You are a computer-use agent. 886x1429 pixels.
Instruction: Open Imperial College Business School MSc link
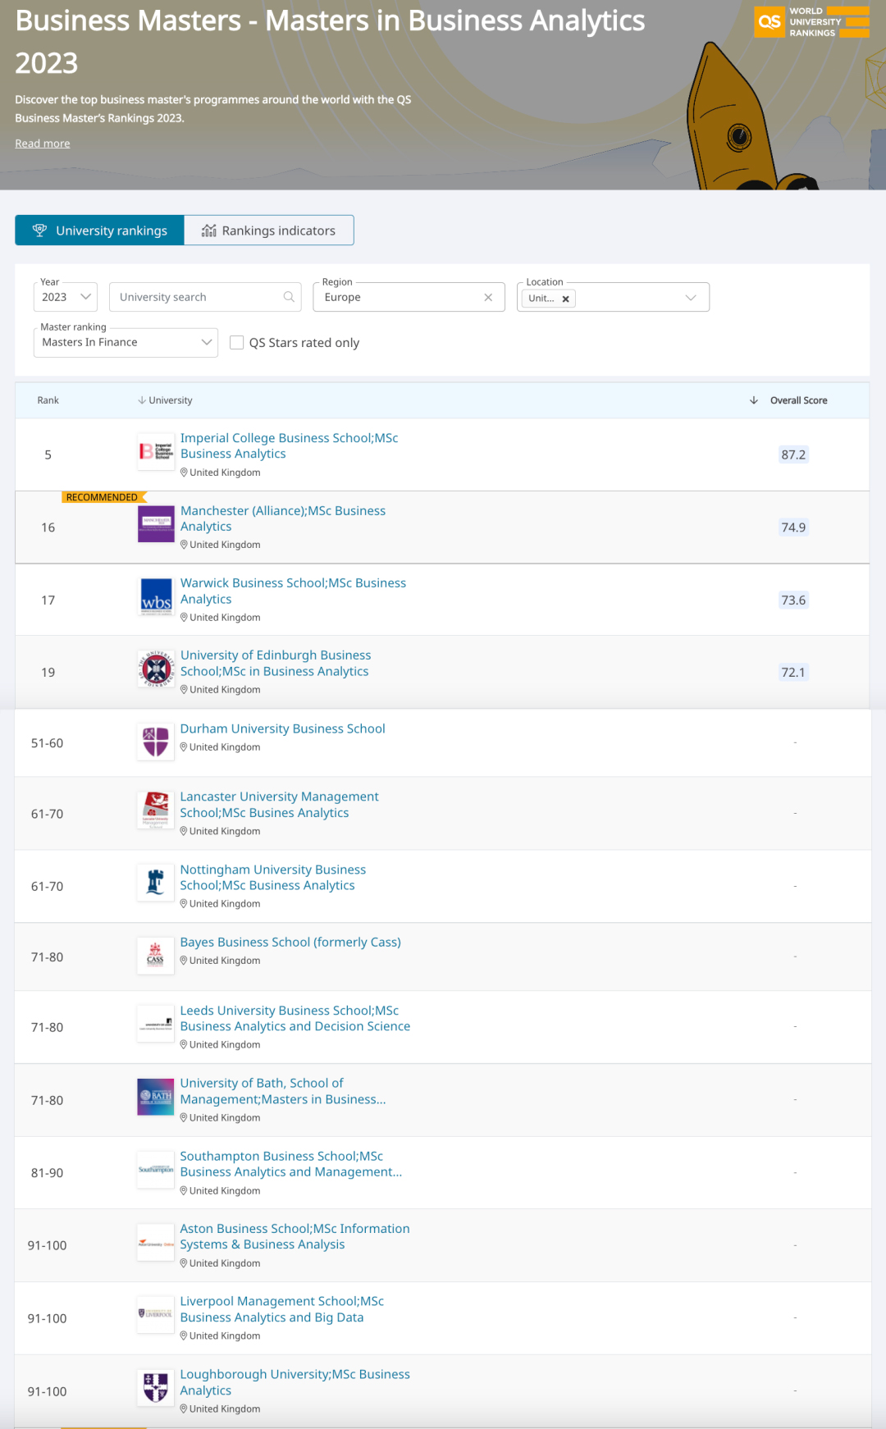click(289, 445)
